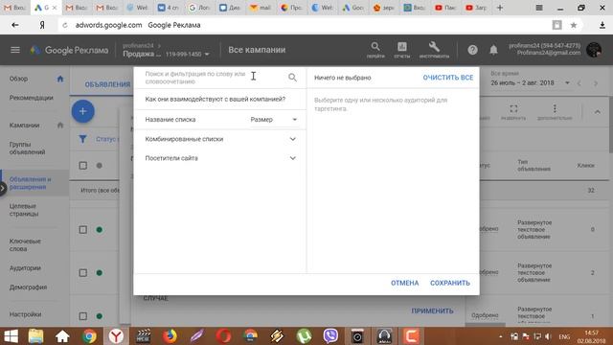This screenshot has height=345, width=613.
Task: Open Рекомендации in the left sidebar
Action: 32,98
